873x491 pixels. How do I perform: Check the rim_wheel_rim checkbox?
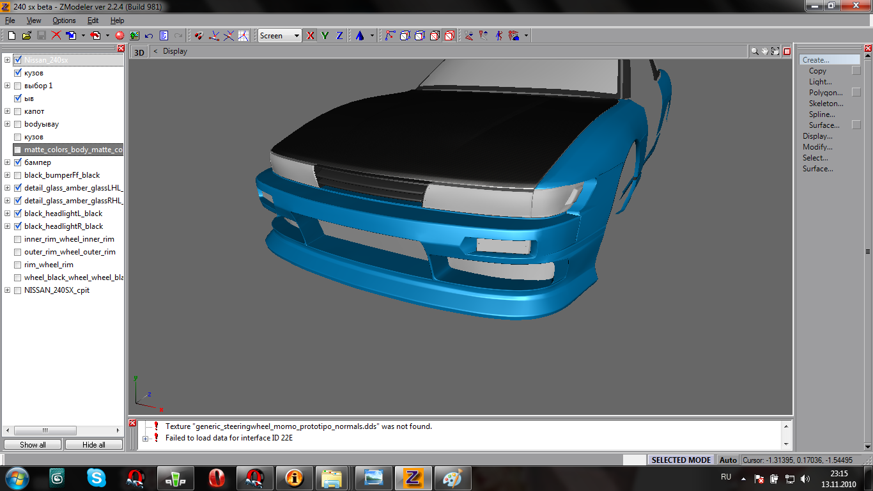click(x=18, y=265)
